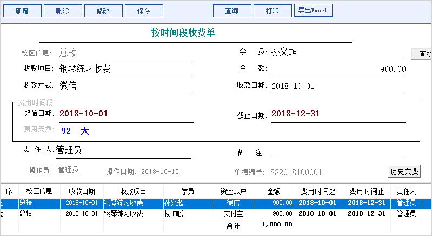Click the 校区信息 field showing 总校
Viewport: 432px width, 236px height.
(127, 53)
